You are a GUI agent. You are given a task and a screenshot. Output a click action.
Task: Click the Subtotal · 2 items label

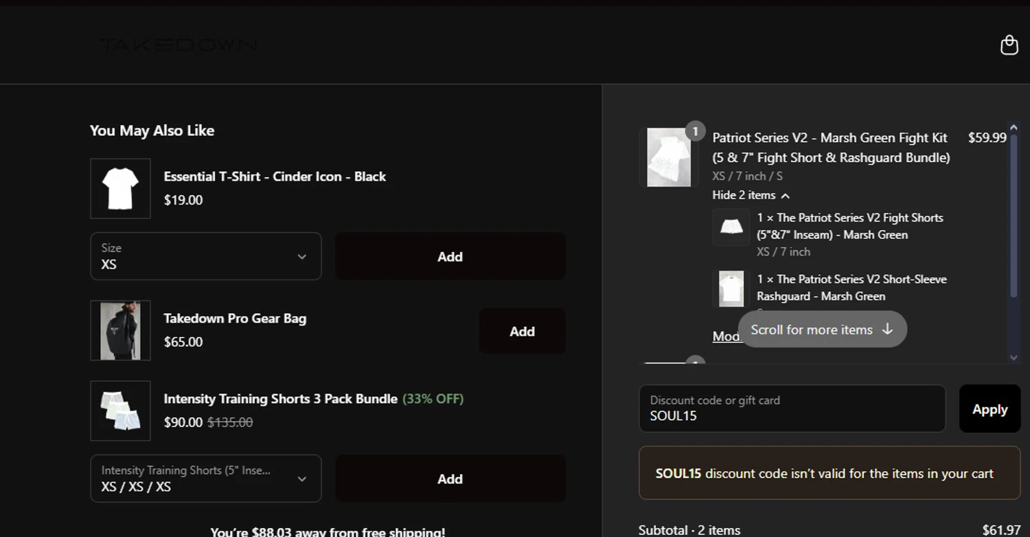tap(689, 530)
